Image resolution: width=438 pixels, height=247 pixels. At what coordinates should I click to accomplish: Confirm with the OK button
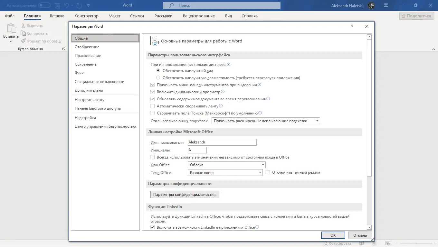pyautogui.click(x=333, y=235)
